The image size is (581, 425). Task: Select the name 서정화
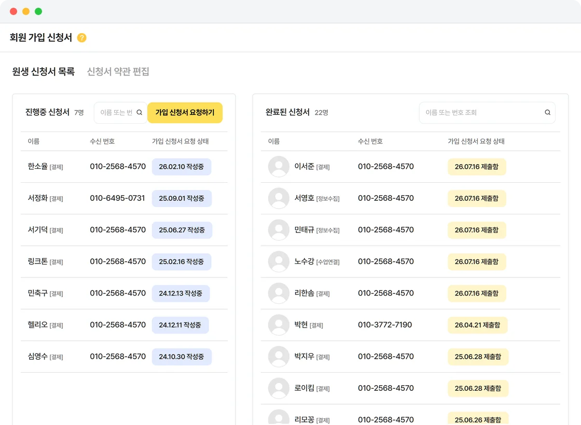(x=38, y=198)
